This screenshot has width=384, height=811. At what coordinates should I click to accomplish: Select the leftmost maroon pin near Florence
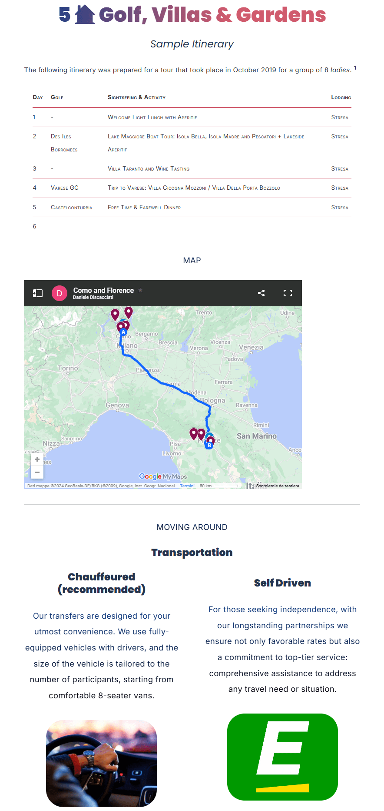(x=194, y=433)
